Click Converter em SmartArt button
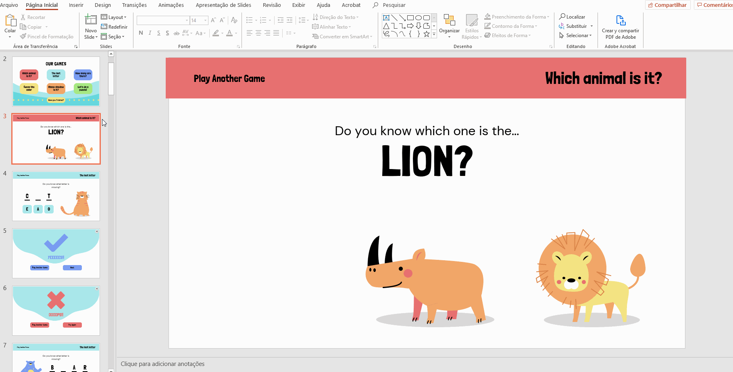 (342, 36)
